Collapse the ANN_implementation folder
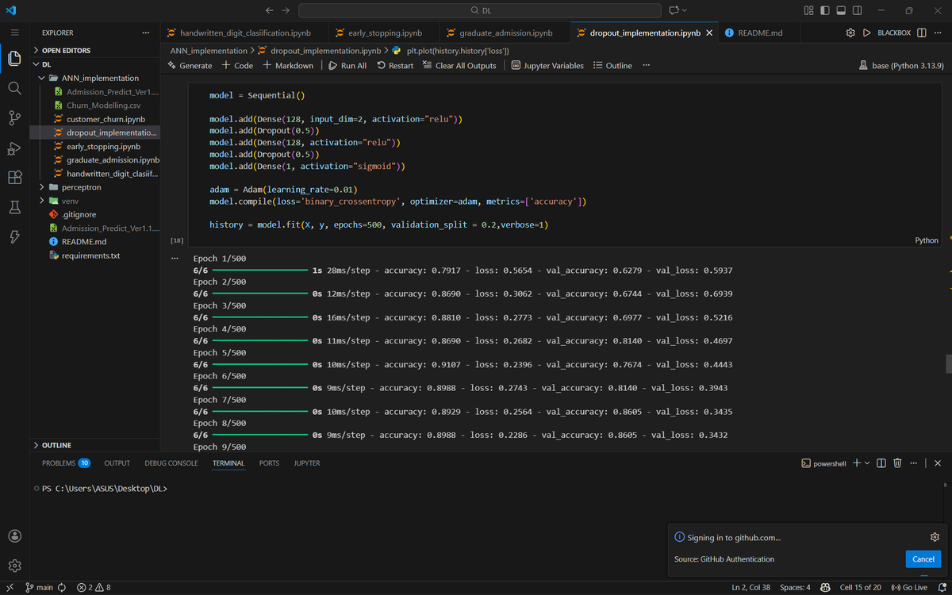 (99, 78)
